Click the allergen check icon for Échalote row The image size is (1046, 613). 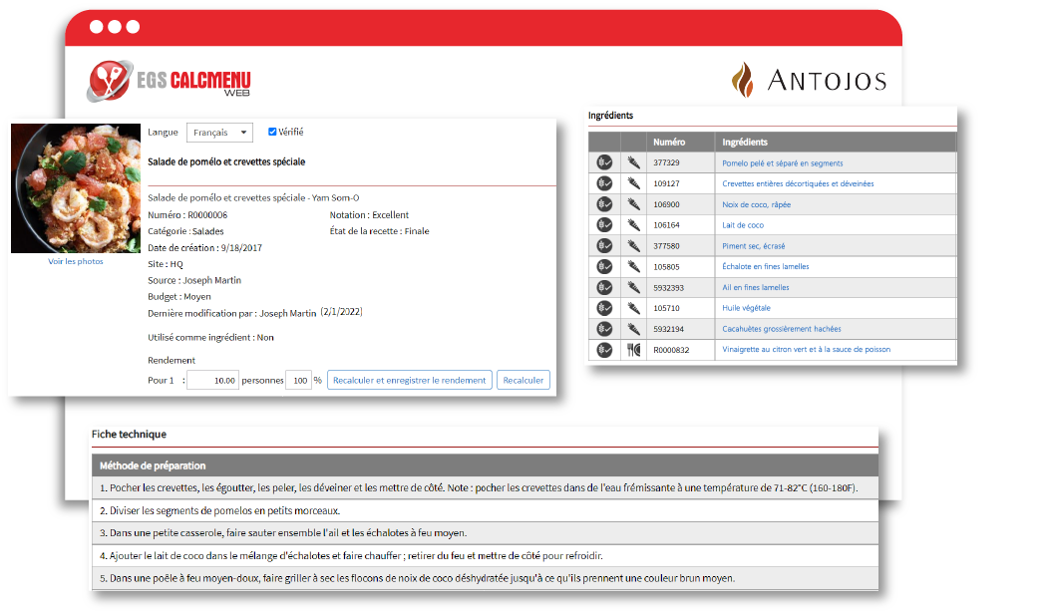[x=604, y=267]
